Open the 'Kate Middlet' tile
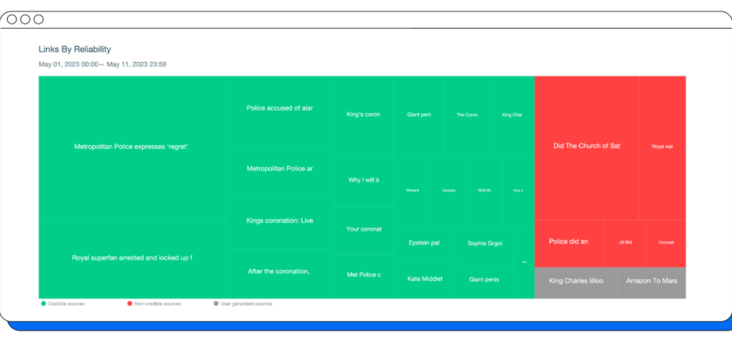The image size is (732, 348). (x=424, y=279)
